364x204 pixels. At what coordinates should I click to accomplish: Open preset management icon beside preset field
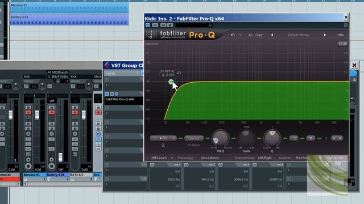210,25
